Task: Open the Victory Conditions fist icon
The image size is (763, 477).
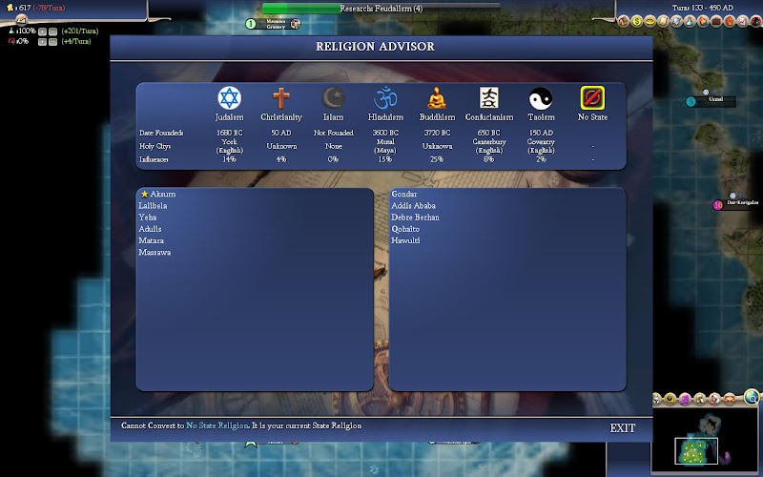Action: 730,21
